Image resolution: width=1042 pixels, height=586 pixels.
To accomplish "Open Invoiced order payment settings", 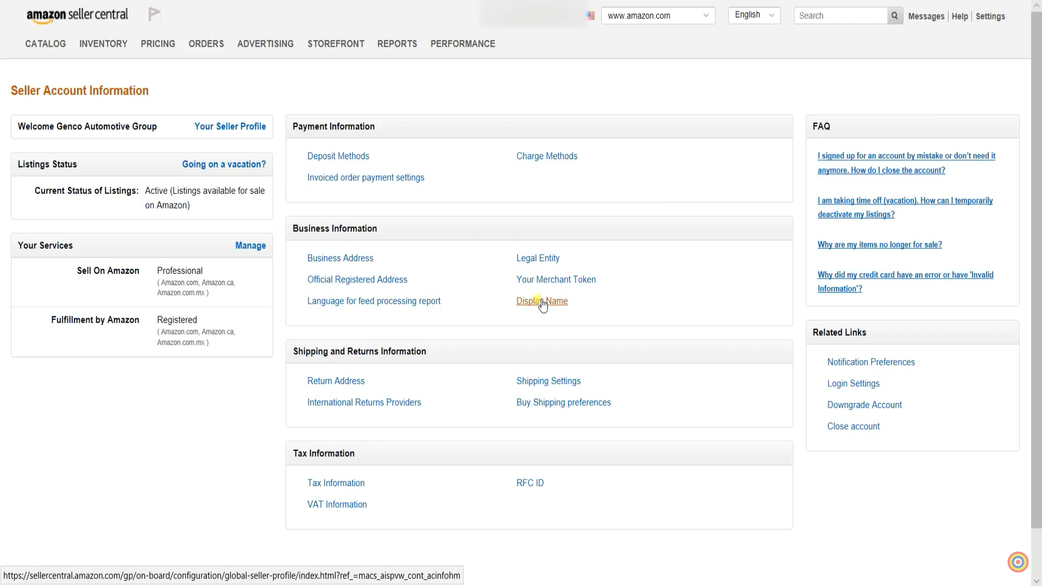I will click(x=366, y=178).
